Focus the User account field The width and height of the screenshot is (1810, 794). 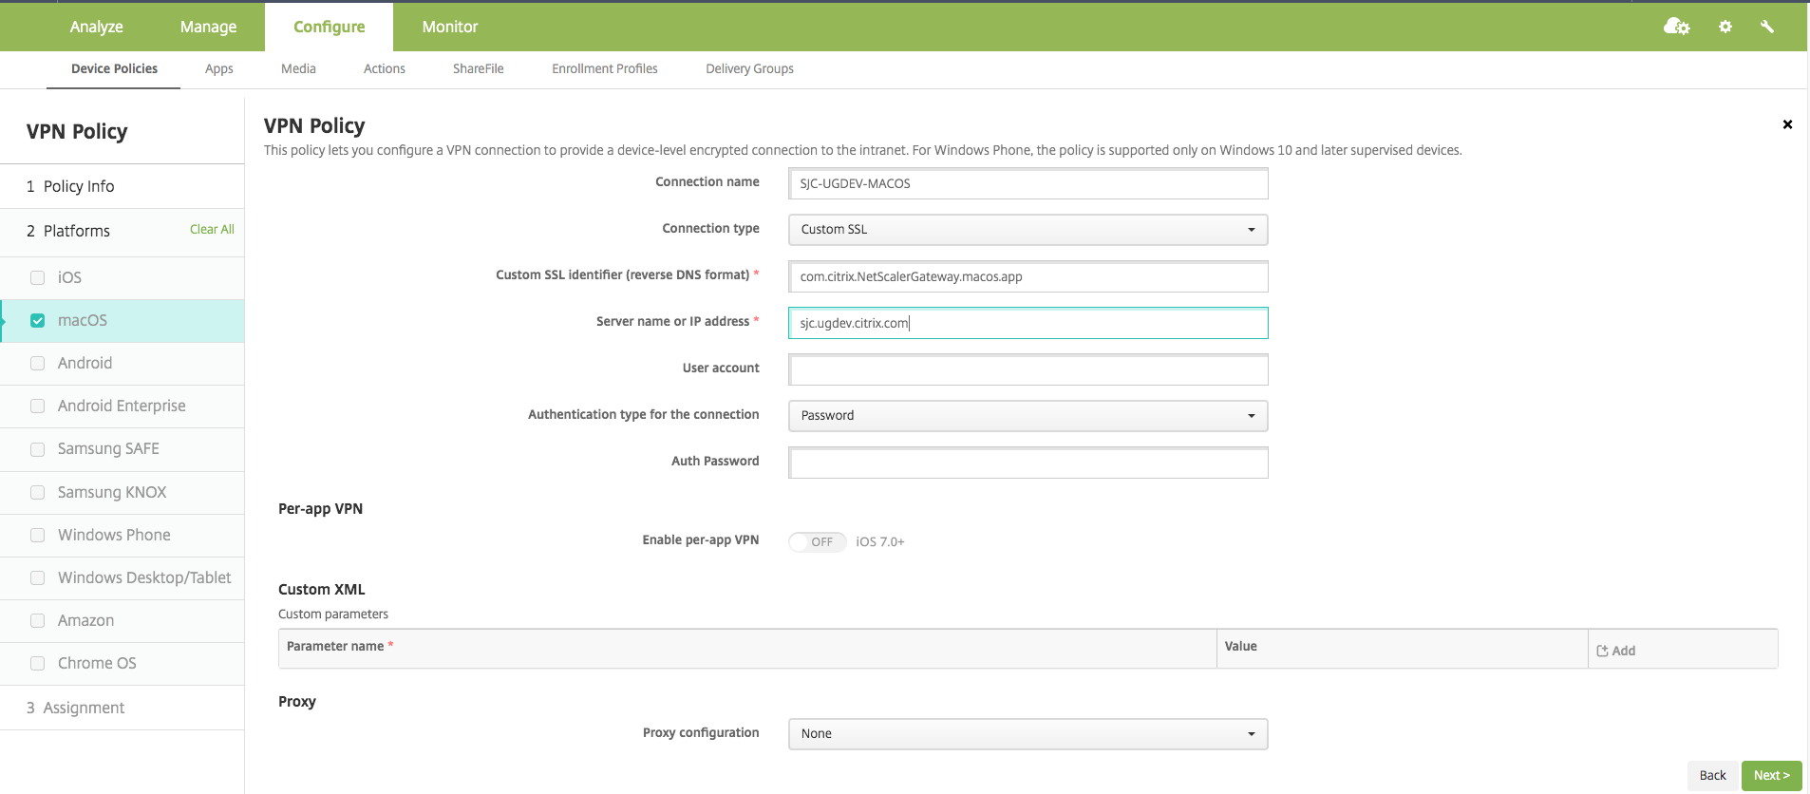1028,369
